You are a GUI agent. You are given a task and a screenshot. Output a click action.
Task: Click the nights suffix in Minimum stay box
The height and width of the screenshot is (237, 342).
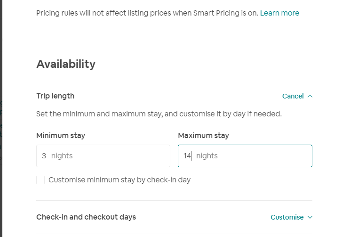[x=62, y=156]
